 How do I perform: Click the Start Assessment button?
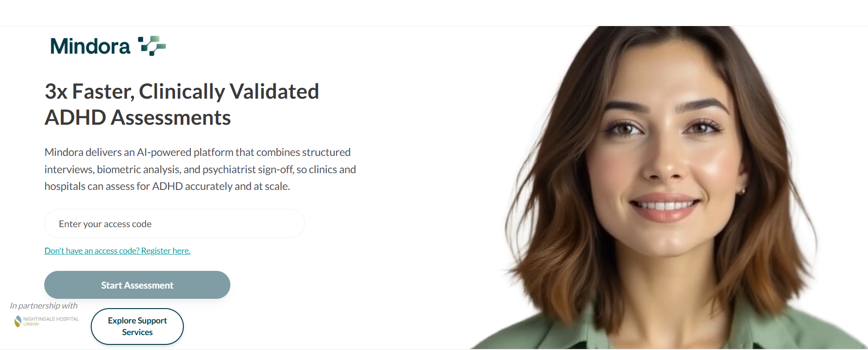[x=137, y=285]
